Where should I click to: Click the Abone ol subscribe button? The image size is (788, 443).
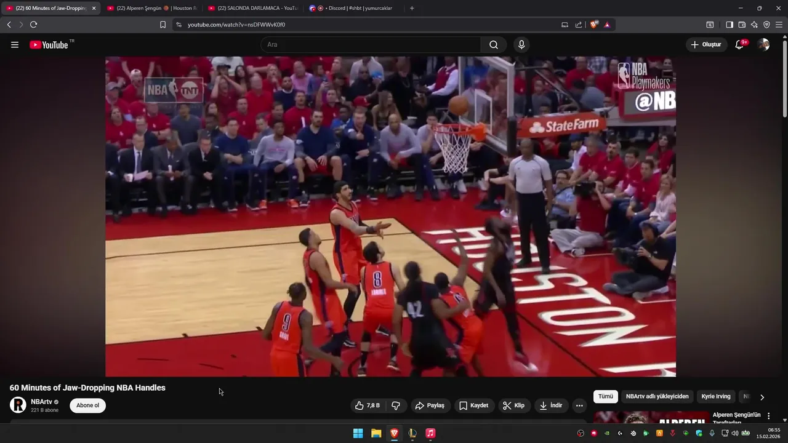[x=87, y=405]
